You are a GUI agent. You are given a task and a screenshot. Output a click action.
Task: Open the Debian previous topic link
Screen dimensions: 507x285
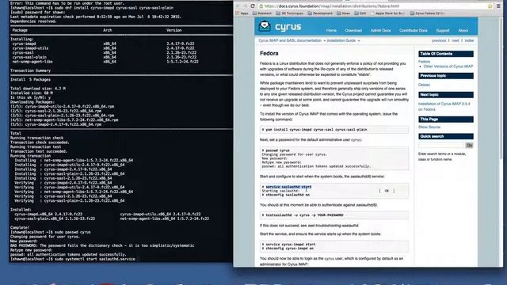424,85
